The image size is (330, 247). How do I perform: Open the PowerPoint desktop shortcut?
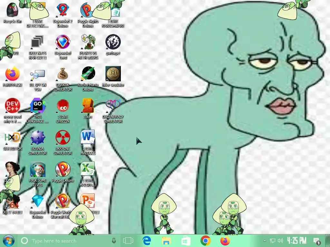point(88,201)
